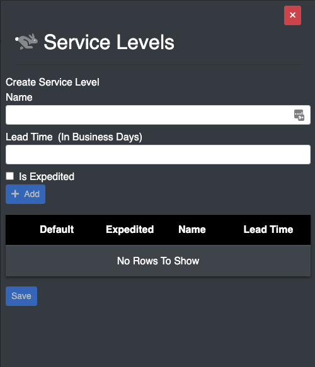This screenshot has height=367, width=315.
Task: Add the new service level
Action: pyautogui.click(x=26, y=194)
